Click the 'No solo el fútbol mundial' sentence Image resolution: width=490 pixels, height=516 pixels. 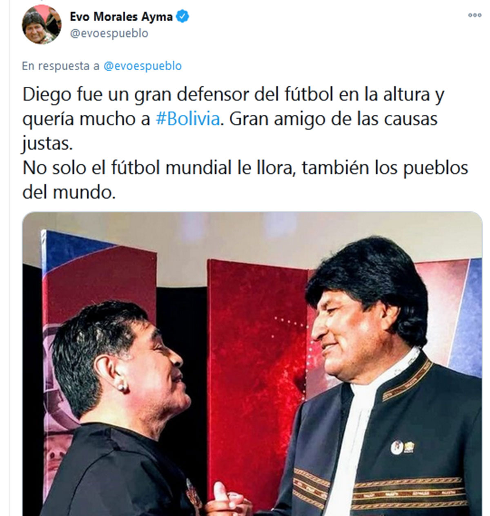pos(245,168)
